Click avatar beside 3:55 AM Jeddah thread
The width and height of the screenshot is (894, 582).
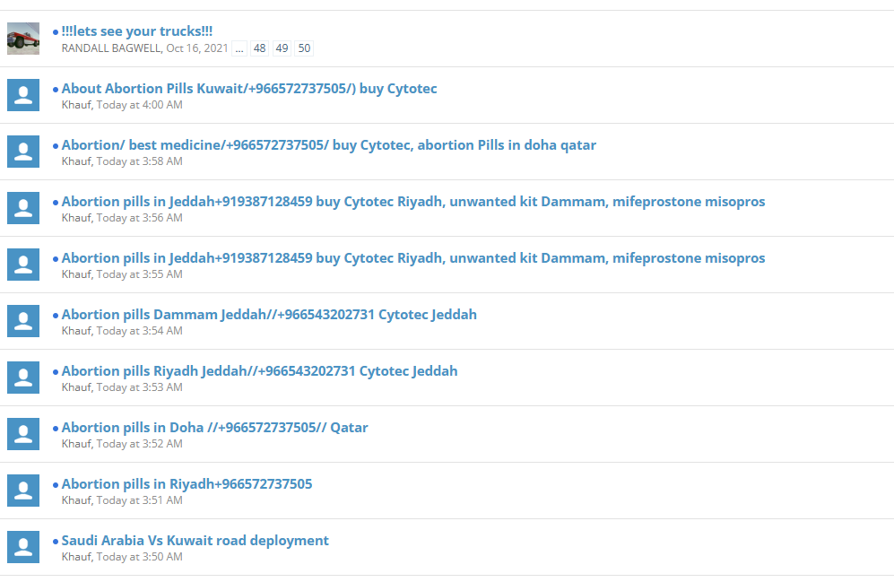point(23,264)
